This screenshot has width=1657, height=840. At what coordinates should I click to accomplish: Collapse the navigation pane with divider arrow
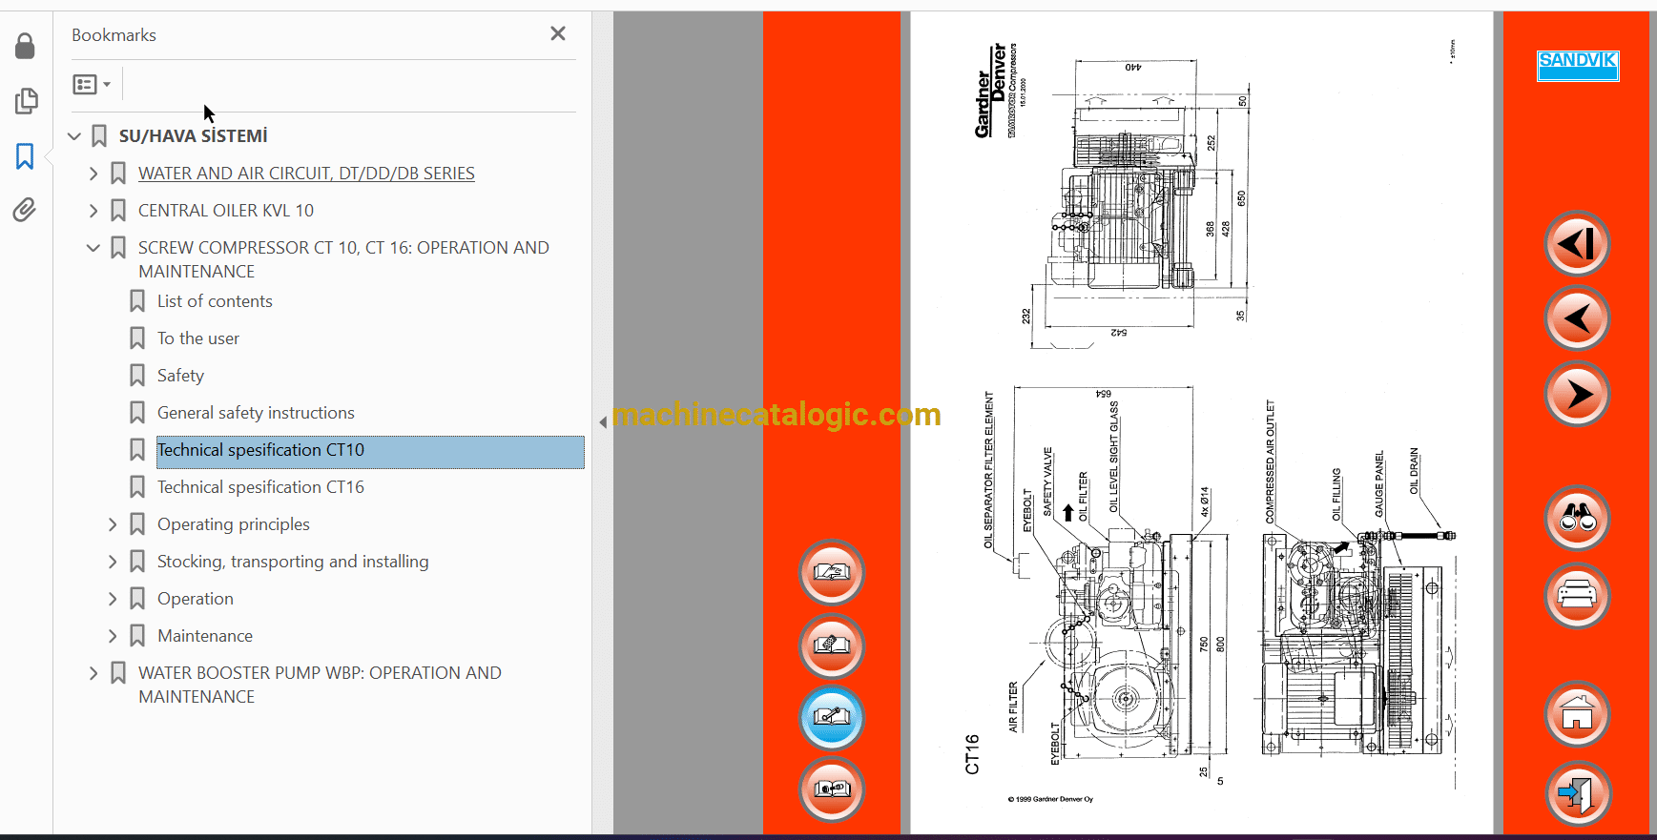603,421
